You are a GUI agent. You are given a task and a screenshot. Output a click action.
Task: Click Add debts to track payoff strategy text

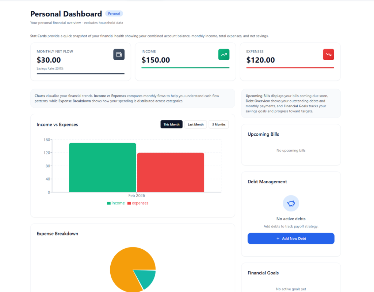click(291, 226)
